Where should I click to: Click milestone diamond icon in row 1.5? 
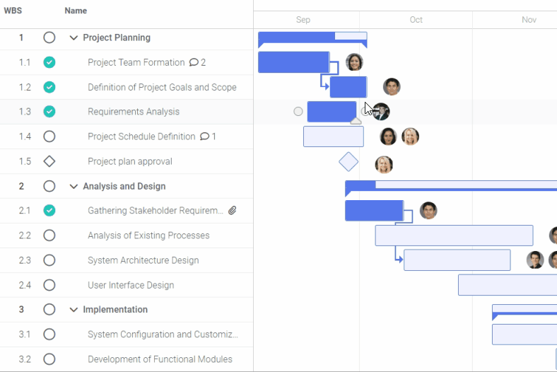[x=49, y=161]
